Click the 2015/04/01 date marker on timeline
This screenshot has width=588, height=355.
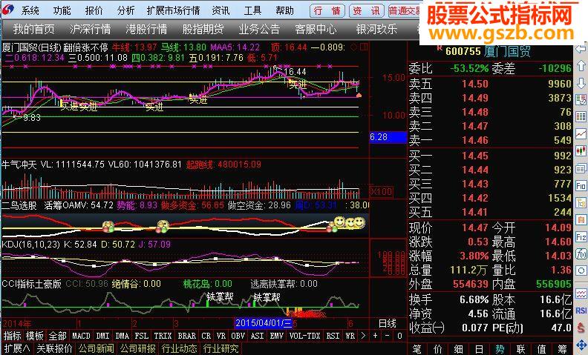tap(264, 323)
